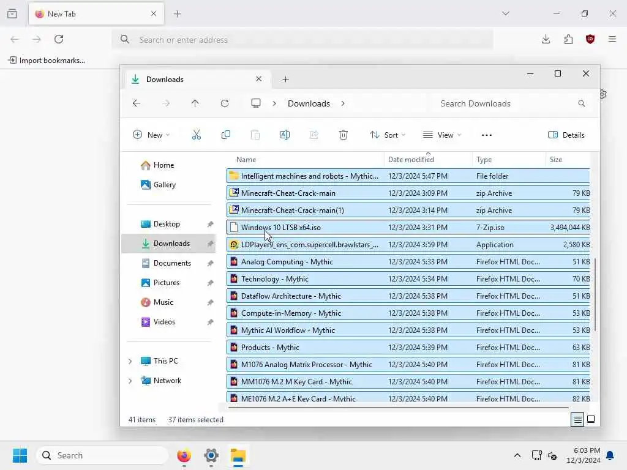The height and width of the screenshot is (470, 627).
Task: Click the Rename icon in toolbar
Action: pos(285,135)
